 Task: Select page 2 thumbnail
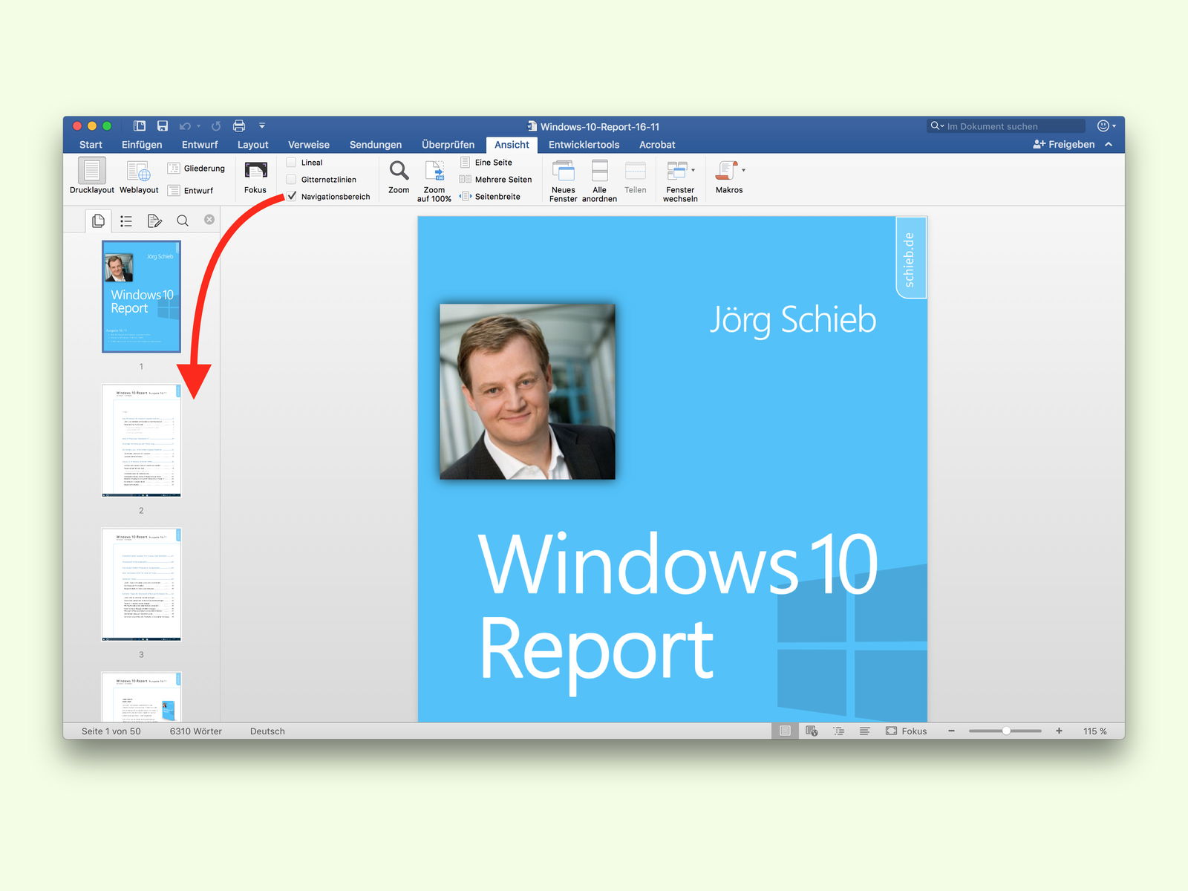click(x=141, y=440)
